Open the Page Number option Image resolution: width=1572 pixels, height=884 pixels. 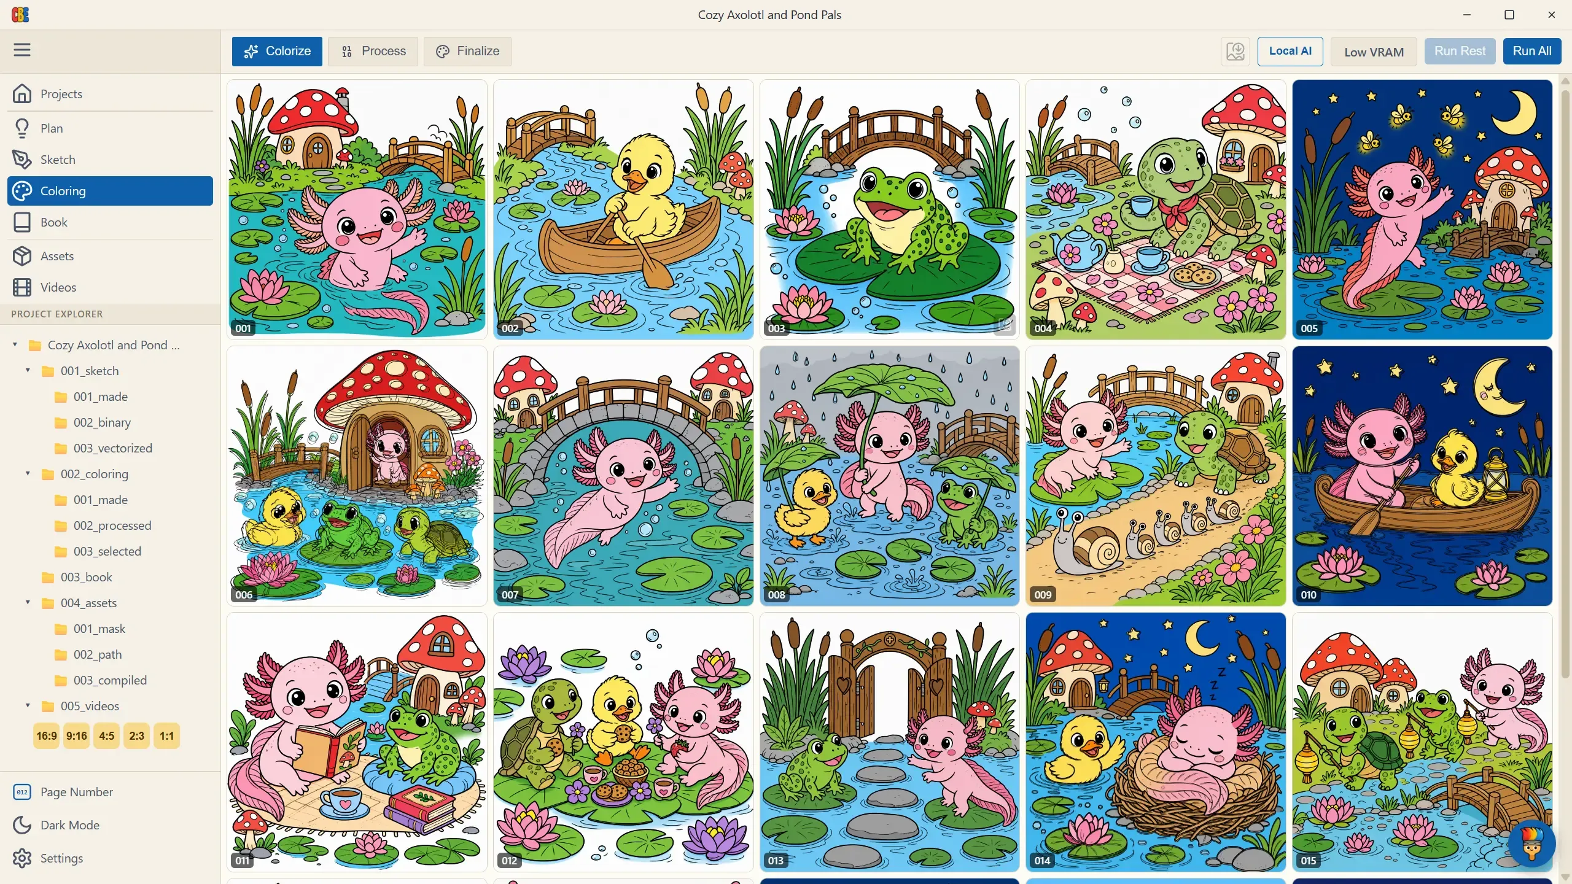tap(111, 792)
